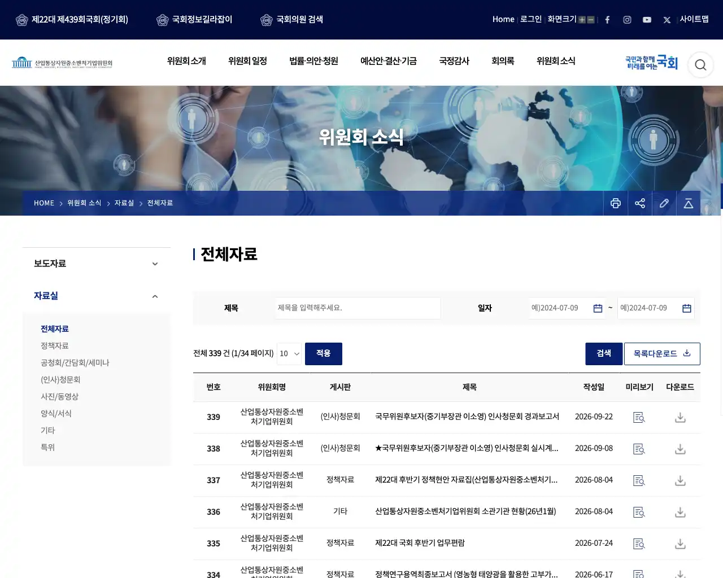Open the end date calendar picker icon
723x578 pixels.
pos(687,308)
